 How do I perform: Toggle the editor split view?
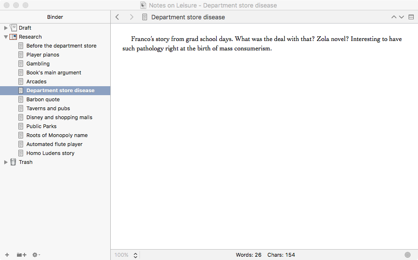point(411,17)
